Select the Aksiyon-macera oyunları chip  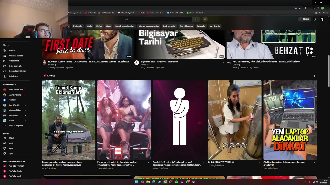[149, 26]
